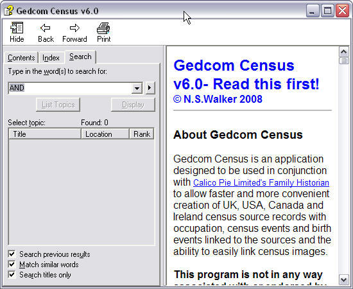353x289 pixels.
Task: Toggle Search previous results checkbox
Action: click(12, 254)
